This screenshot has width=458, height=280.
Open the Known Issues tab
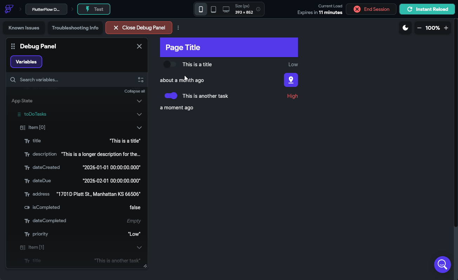tap(24, 28)
